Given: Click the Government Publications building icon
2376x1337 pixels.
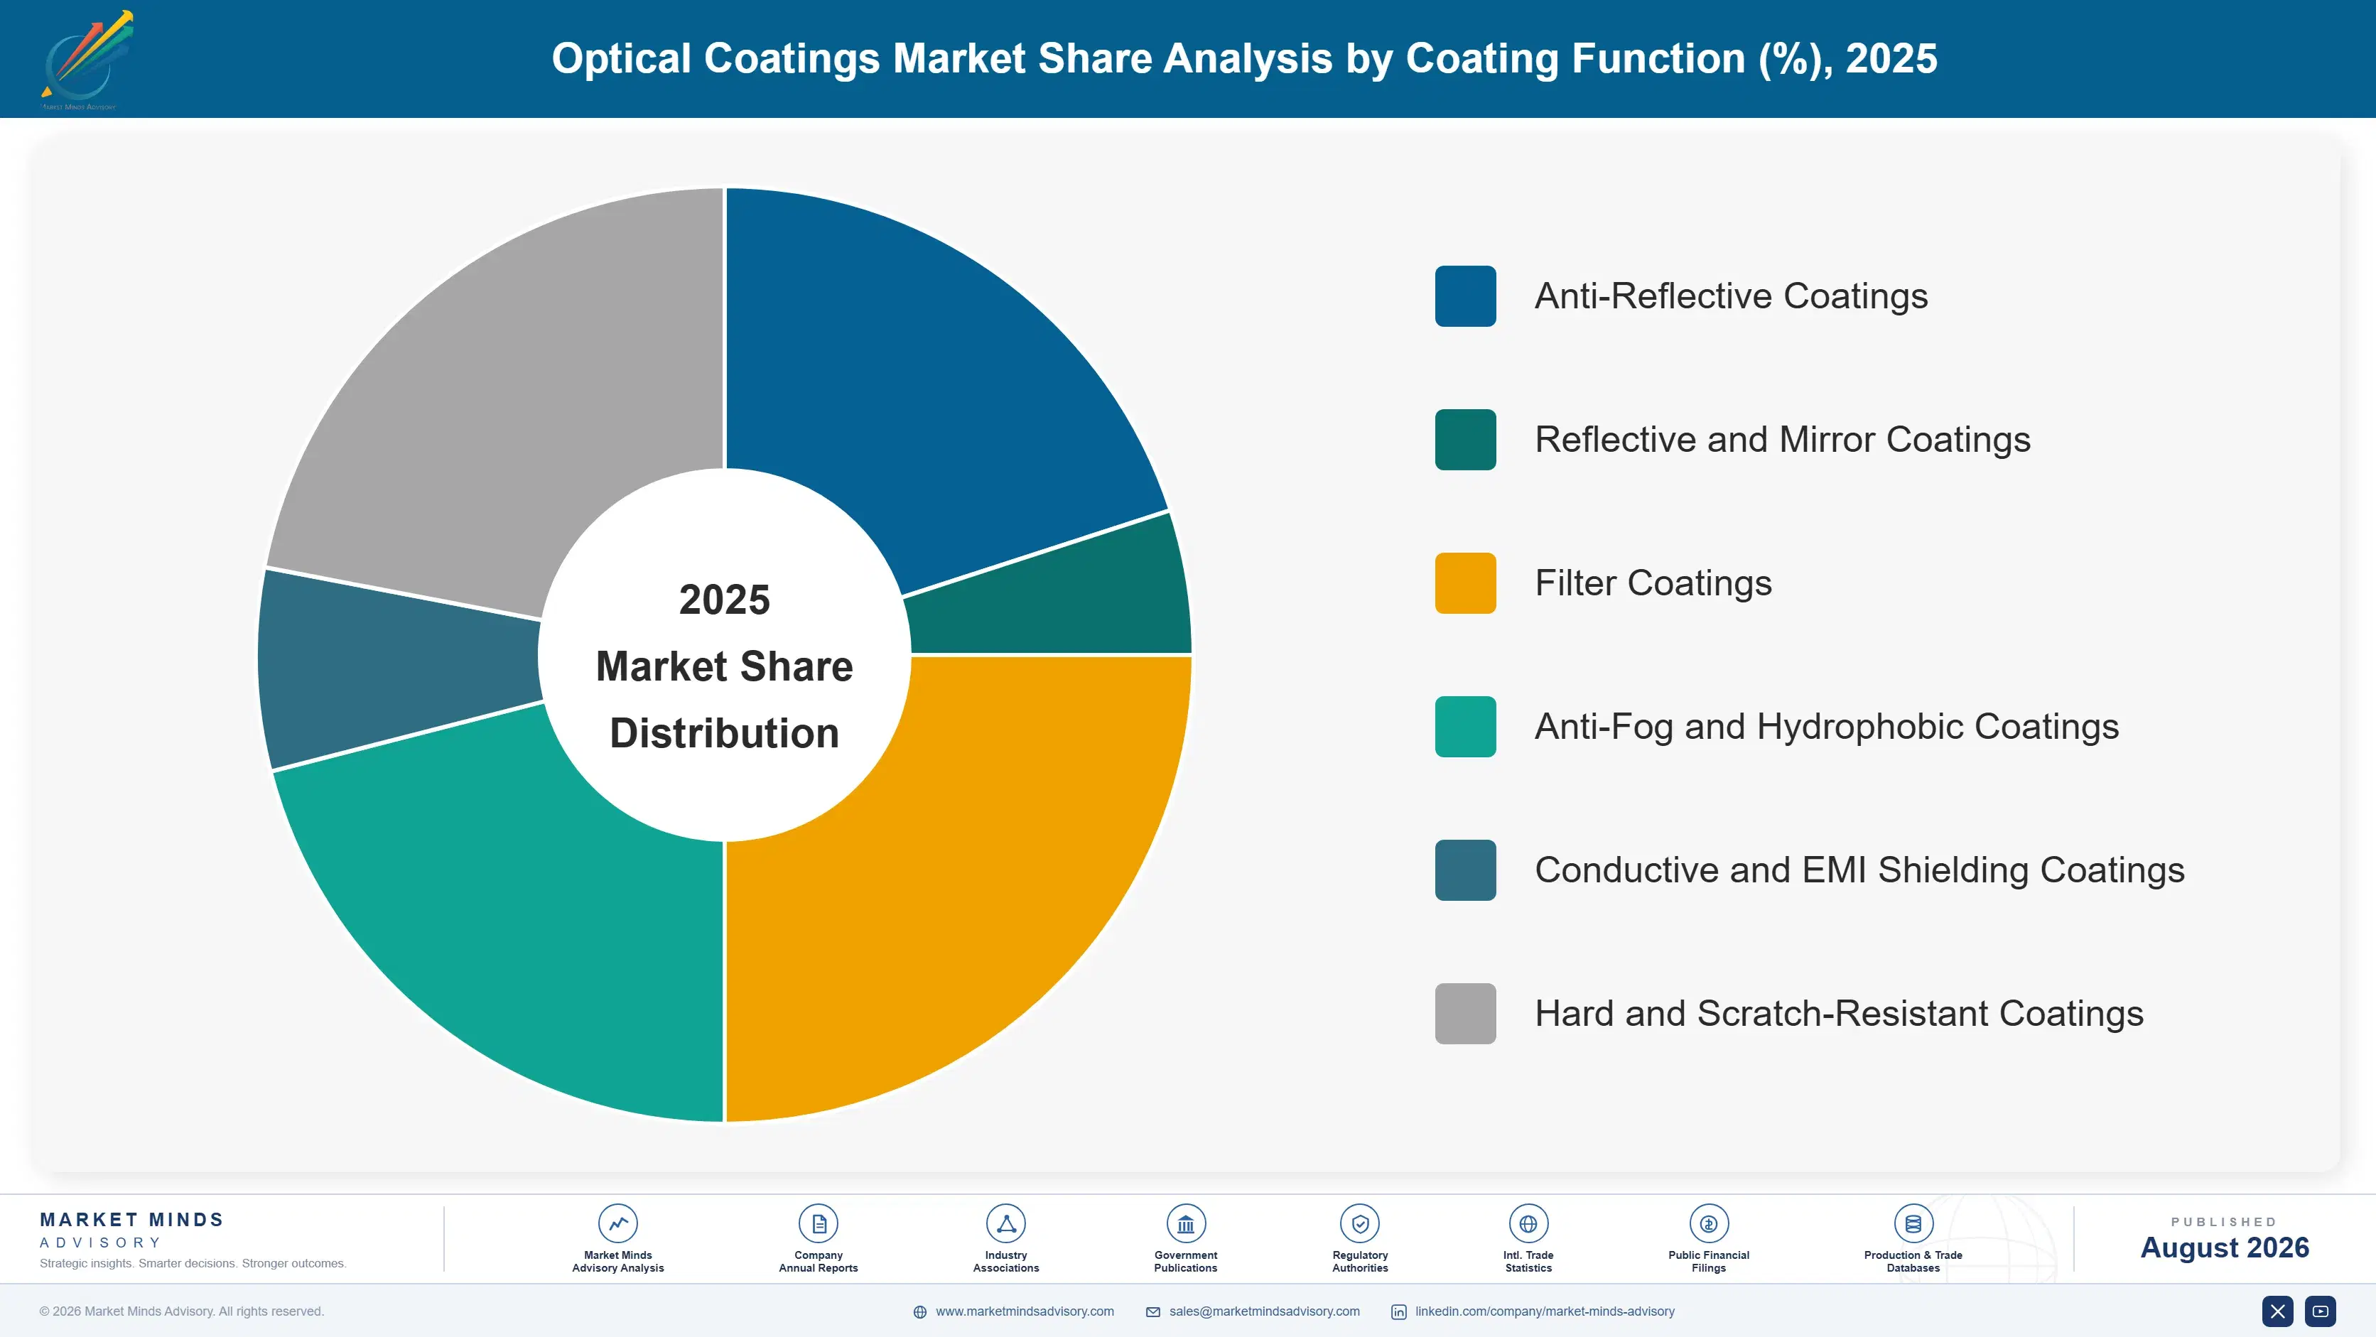Looking at the screenshot, I should (1185, 1223).
